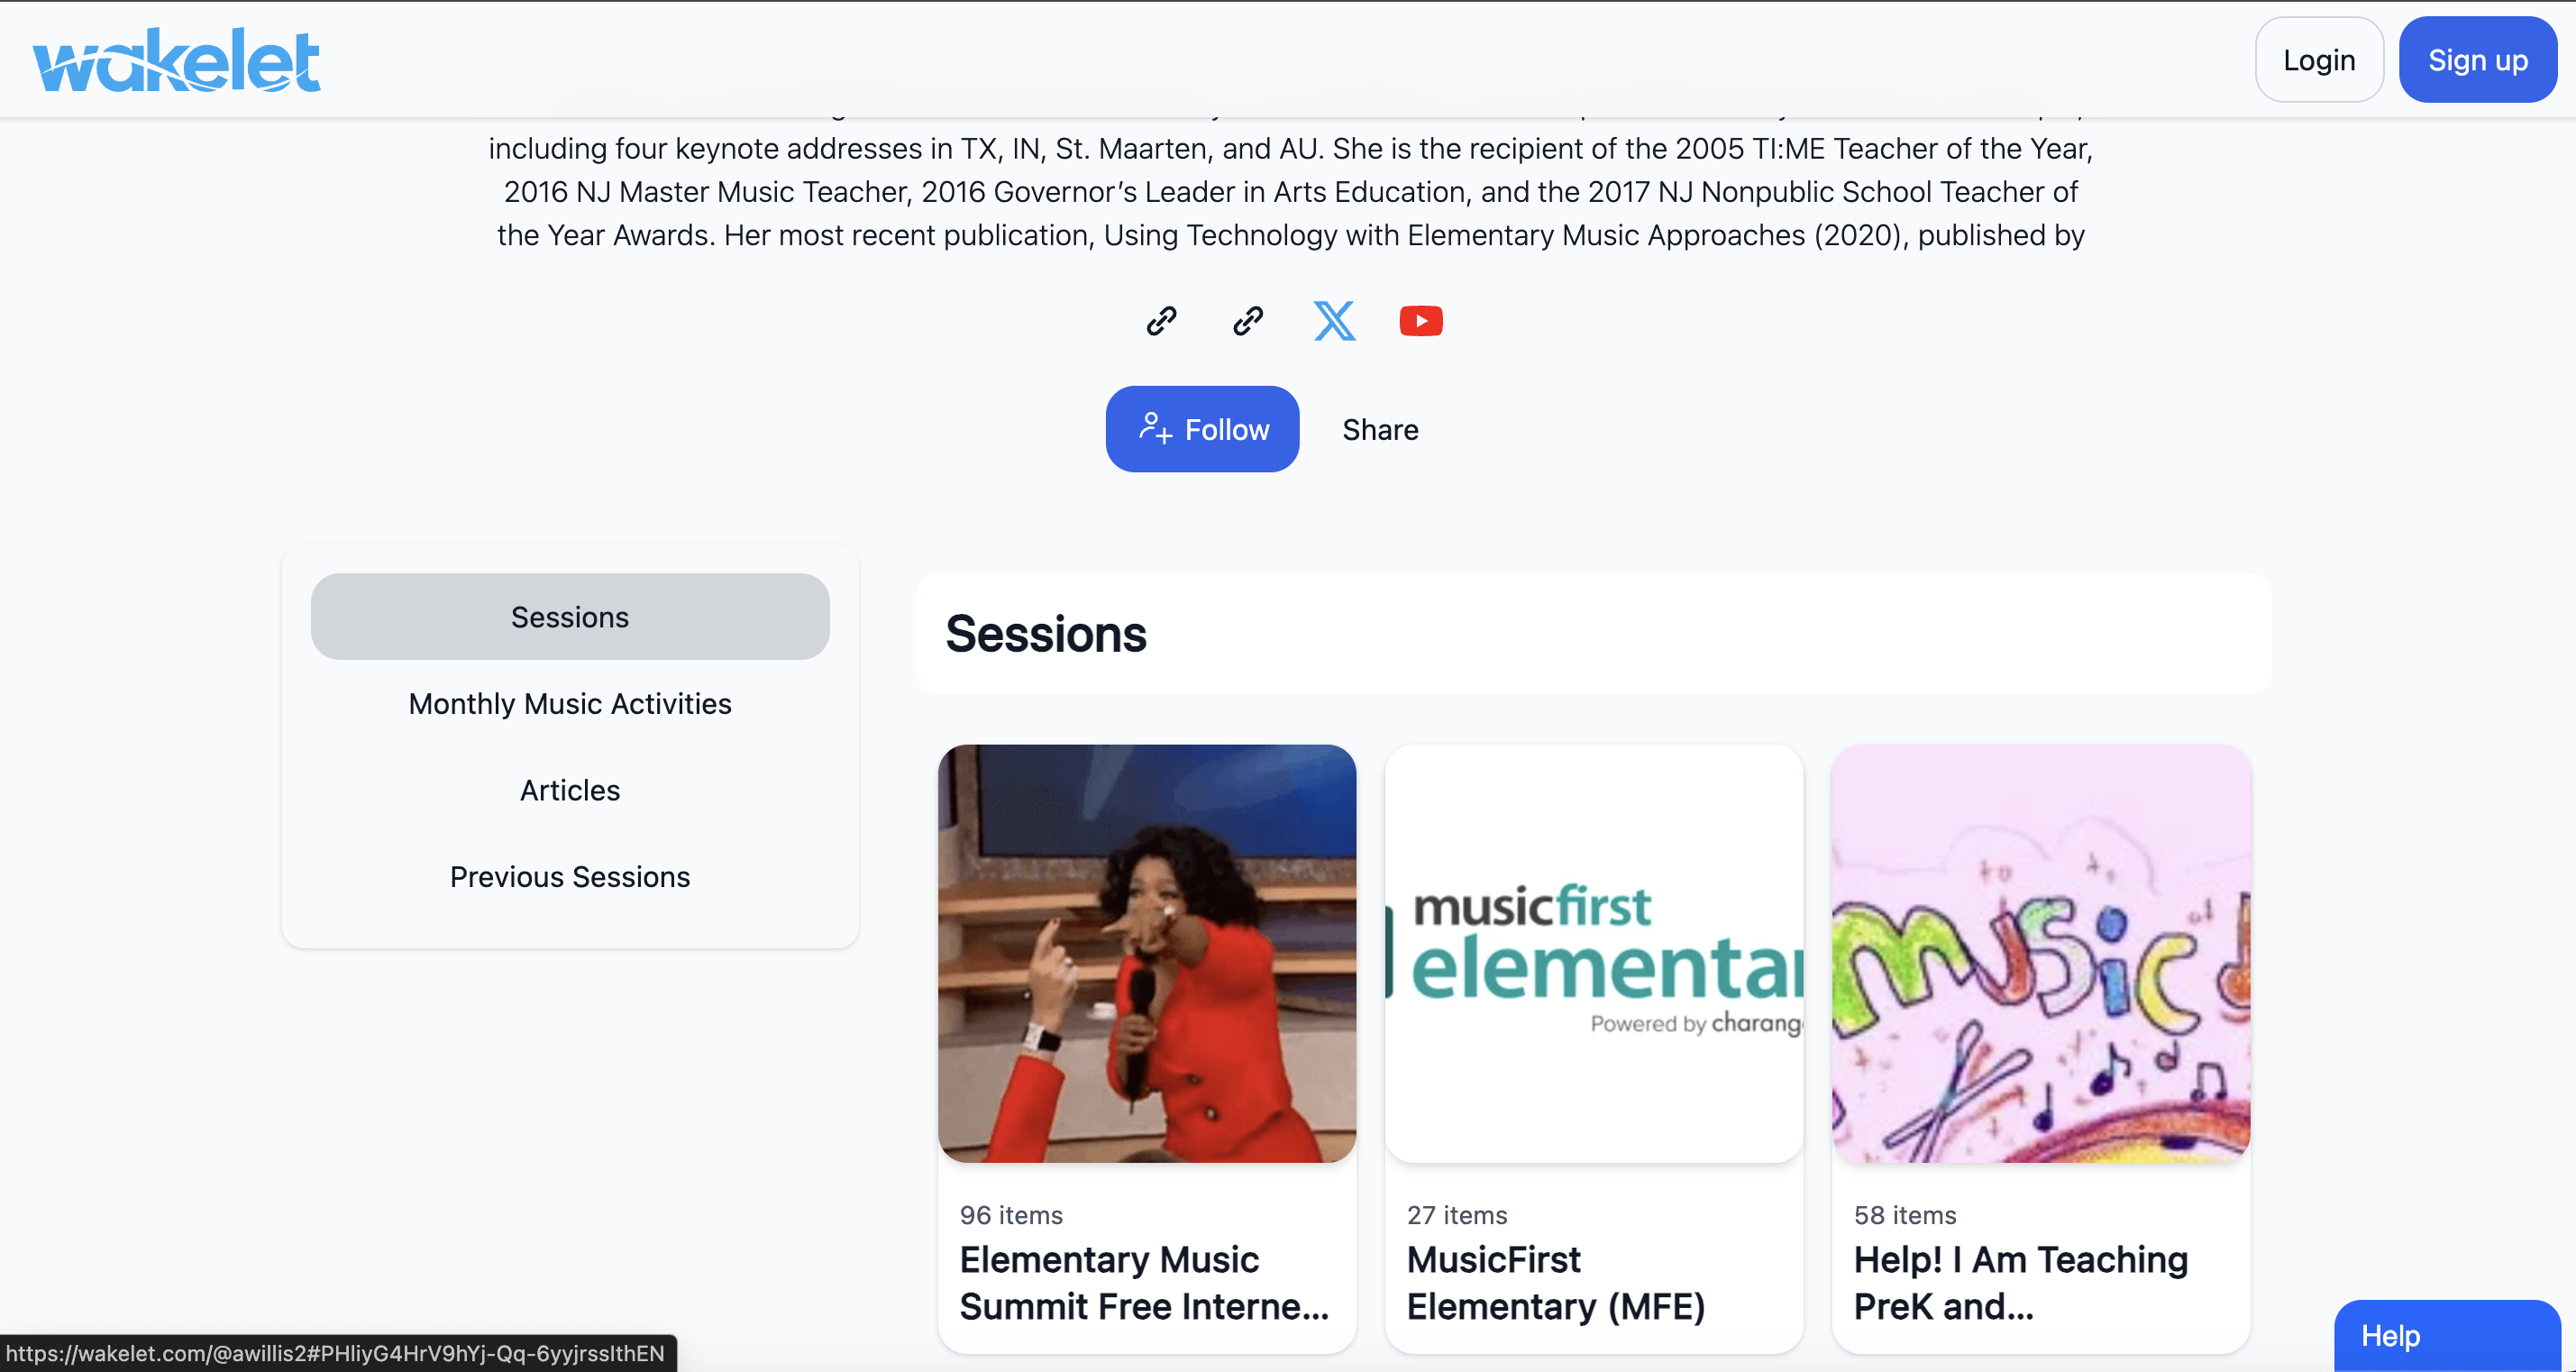Click the bio line starting 'the Year Awards'
Screen dimensions: 2576x1372
pyautogui.click(x=1290, y=235)
